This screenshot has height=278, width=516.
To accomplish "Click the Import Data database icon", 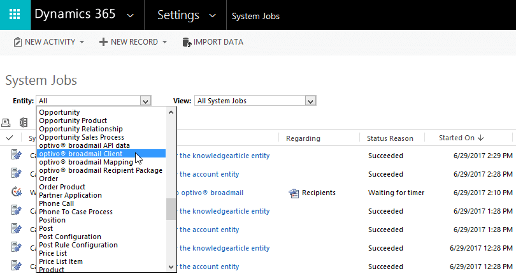I will [187, 42].
